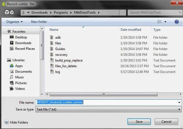Screen dimensions: 183x129
Task: Expand the arrow after MtkDroidTools in breadcrumb
Action: pyautogui.click(x=99, y=13)
